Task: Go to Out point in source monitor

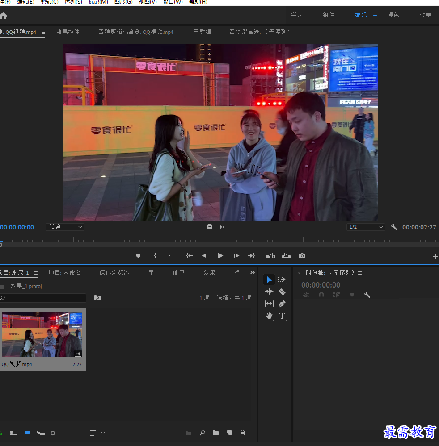Action: tap(251, 256)
